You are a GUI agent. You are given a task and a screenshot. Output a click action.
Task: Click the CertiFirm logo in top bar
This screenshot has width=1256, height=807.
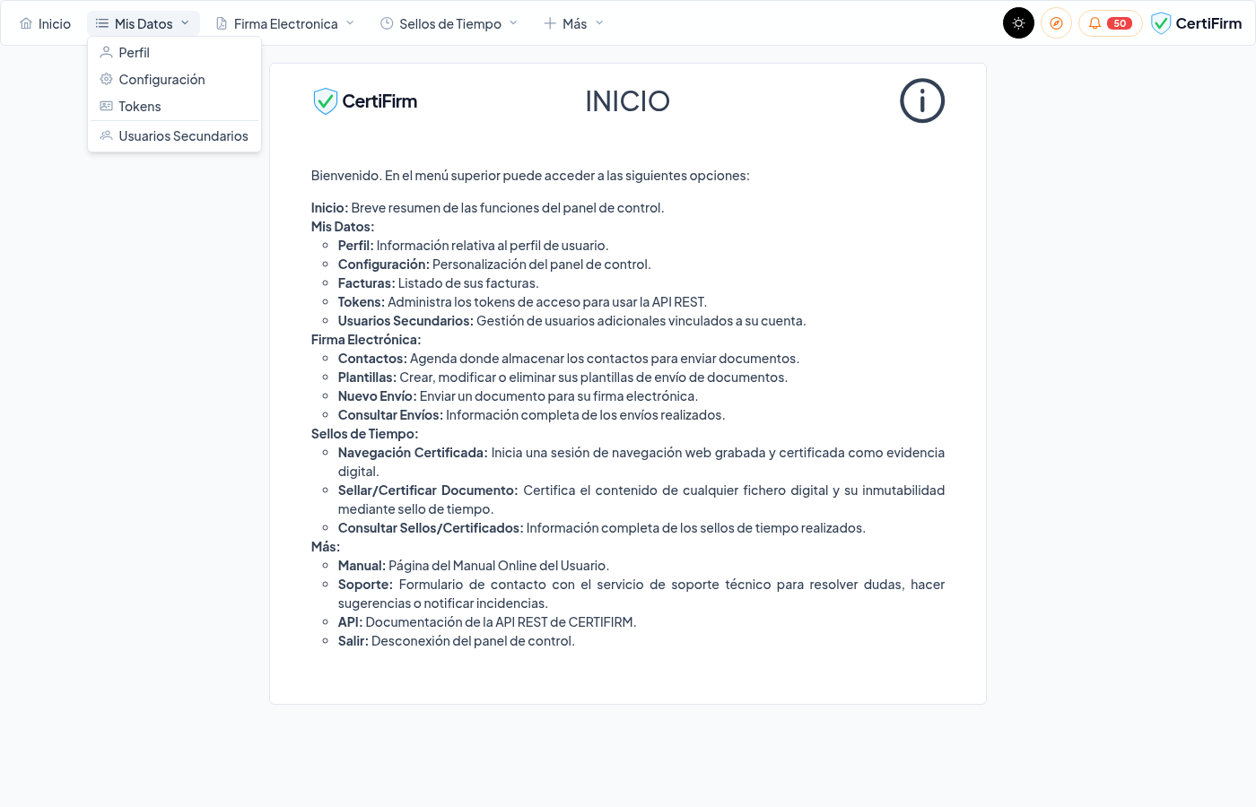tap(1197, 23)
